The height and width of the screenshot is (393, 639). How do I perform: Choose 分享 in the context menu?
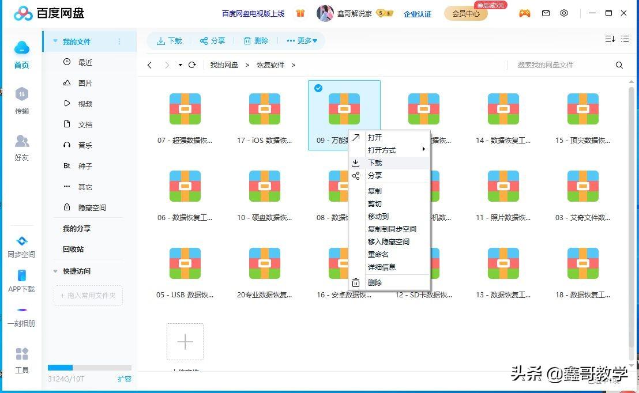click(389, 175)
